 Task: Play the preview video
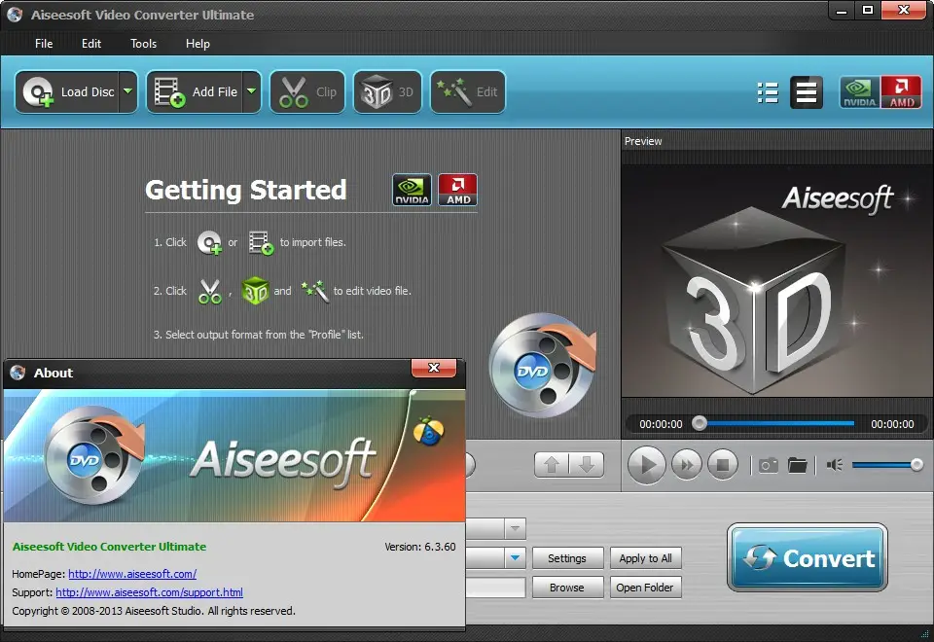tap(647, 465)
